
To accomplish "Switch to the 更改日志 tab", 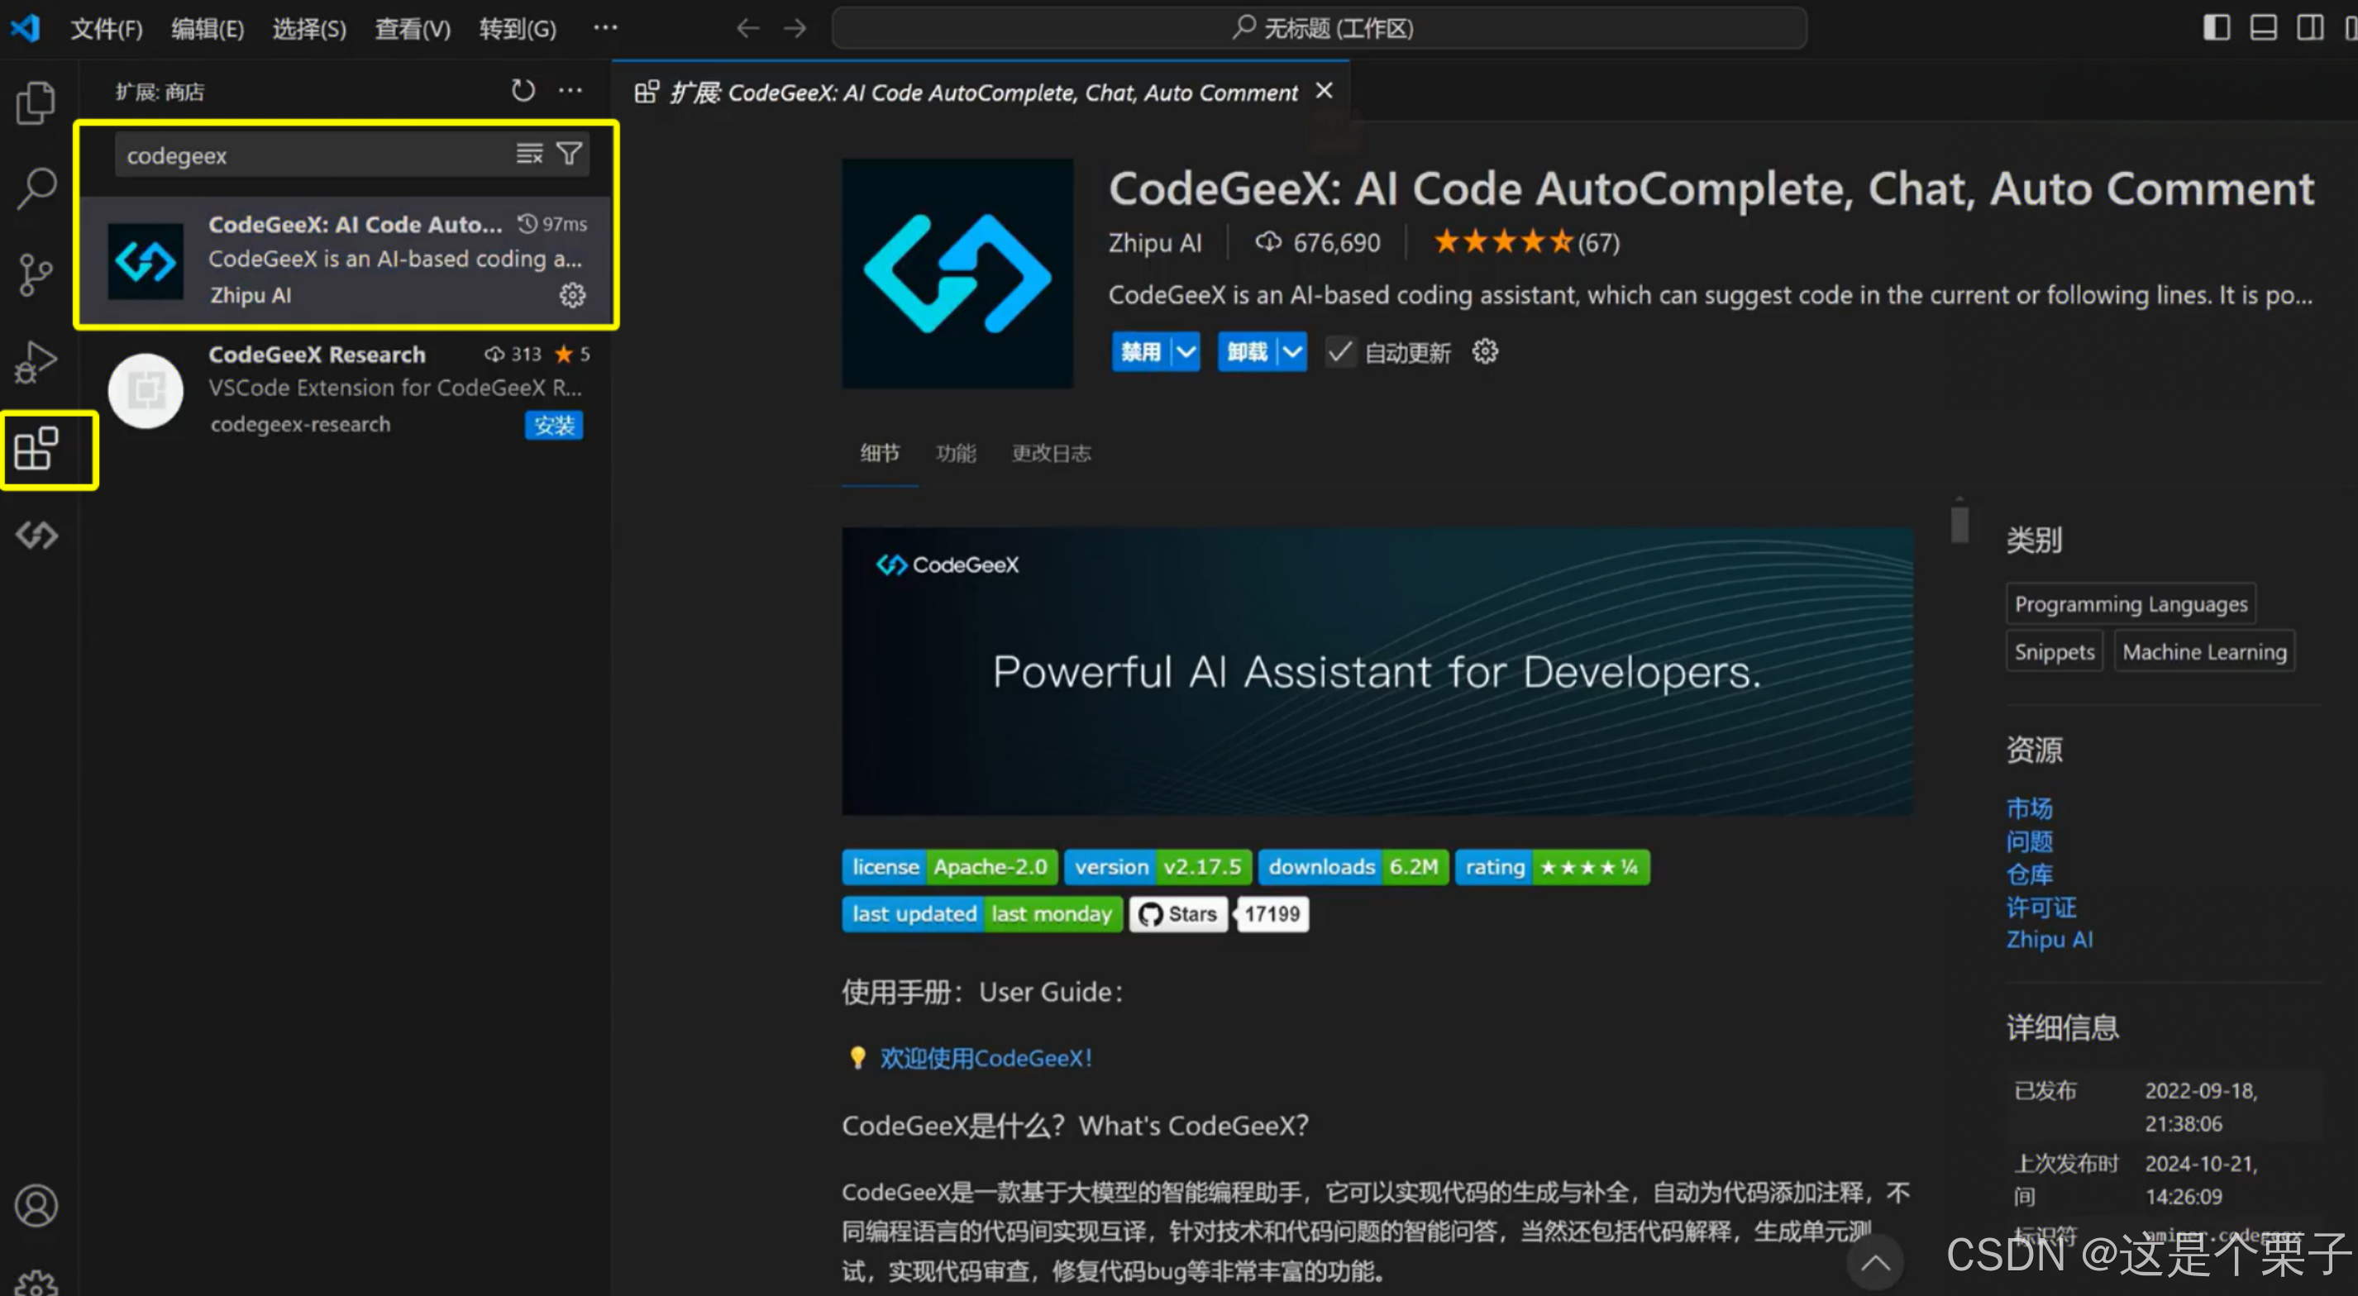I will click(x=1051, y=453).
